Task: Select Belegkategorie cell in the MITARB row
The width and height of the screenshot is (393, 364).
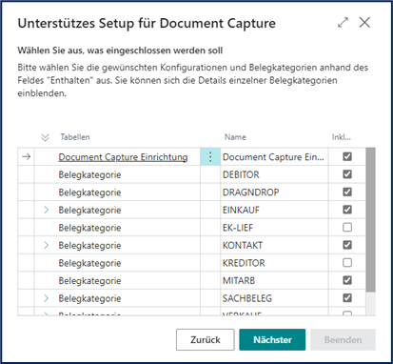Action: pyautogui.click(x=117, y=280)
